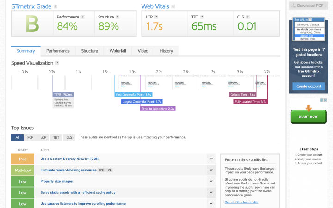This screenshot has height=208, width=333.
Task: Click the help icon next to Web Vitals
Action: pos(173,6)
